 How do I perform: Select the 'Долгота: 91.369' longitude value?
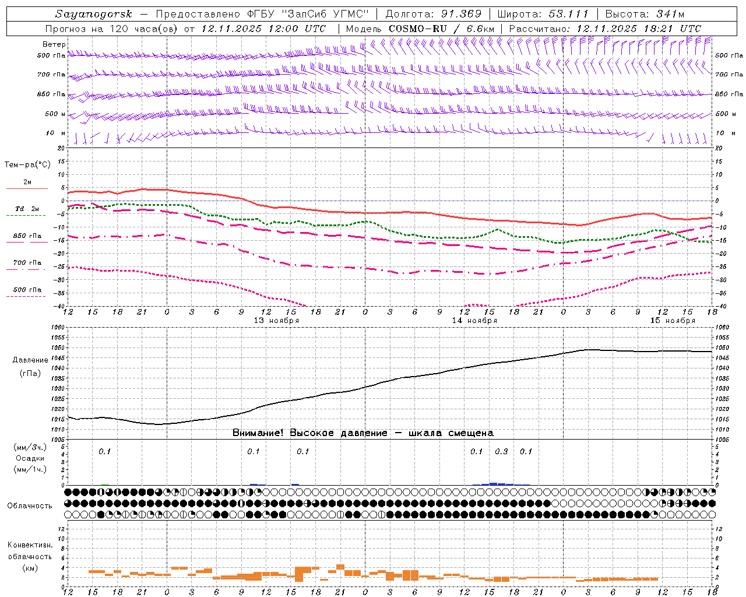point(434,14)
